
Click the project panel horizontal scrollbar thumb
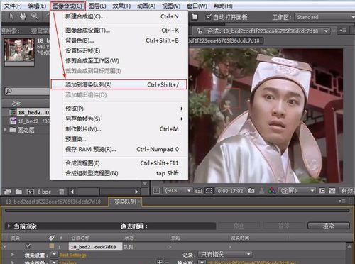(88, 192)
